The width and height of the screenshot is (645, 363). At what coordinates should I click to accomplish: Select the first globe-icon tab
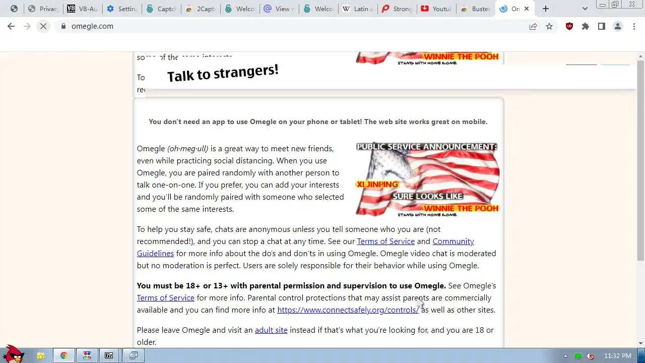14,9
